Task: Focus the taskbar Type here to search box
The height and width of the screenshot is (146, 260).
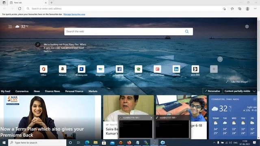Action: (37, 142)
